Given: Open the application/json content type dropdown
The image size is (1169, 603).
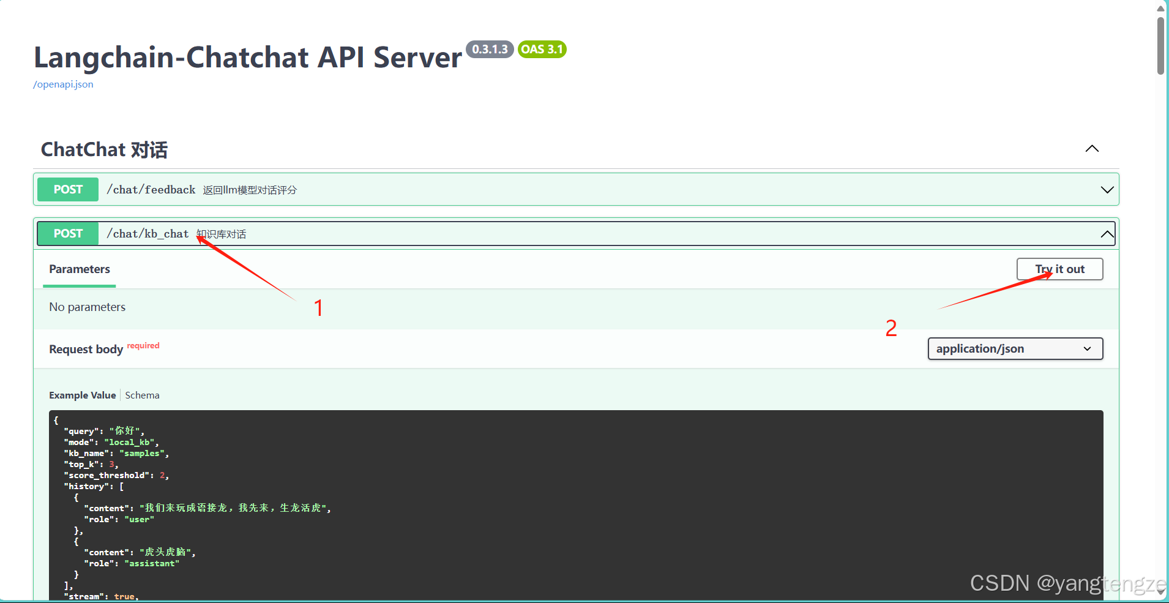Looking at the screenshot, I should click(1015, 349).
